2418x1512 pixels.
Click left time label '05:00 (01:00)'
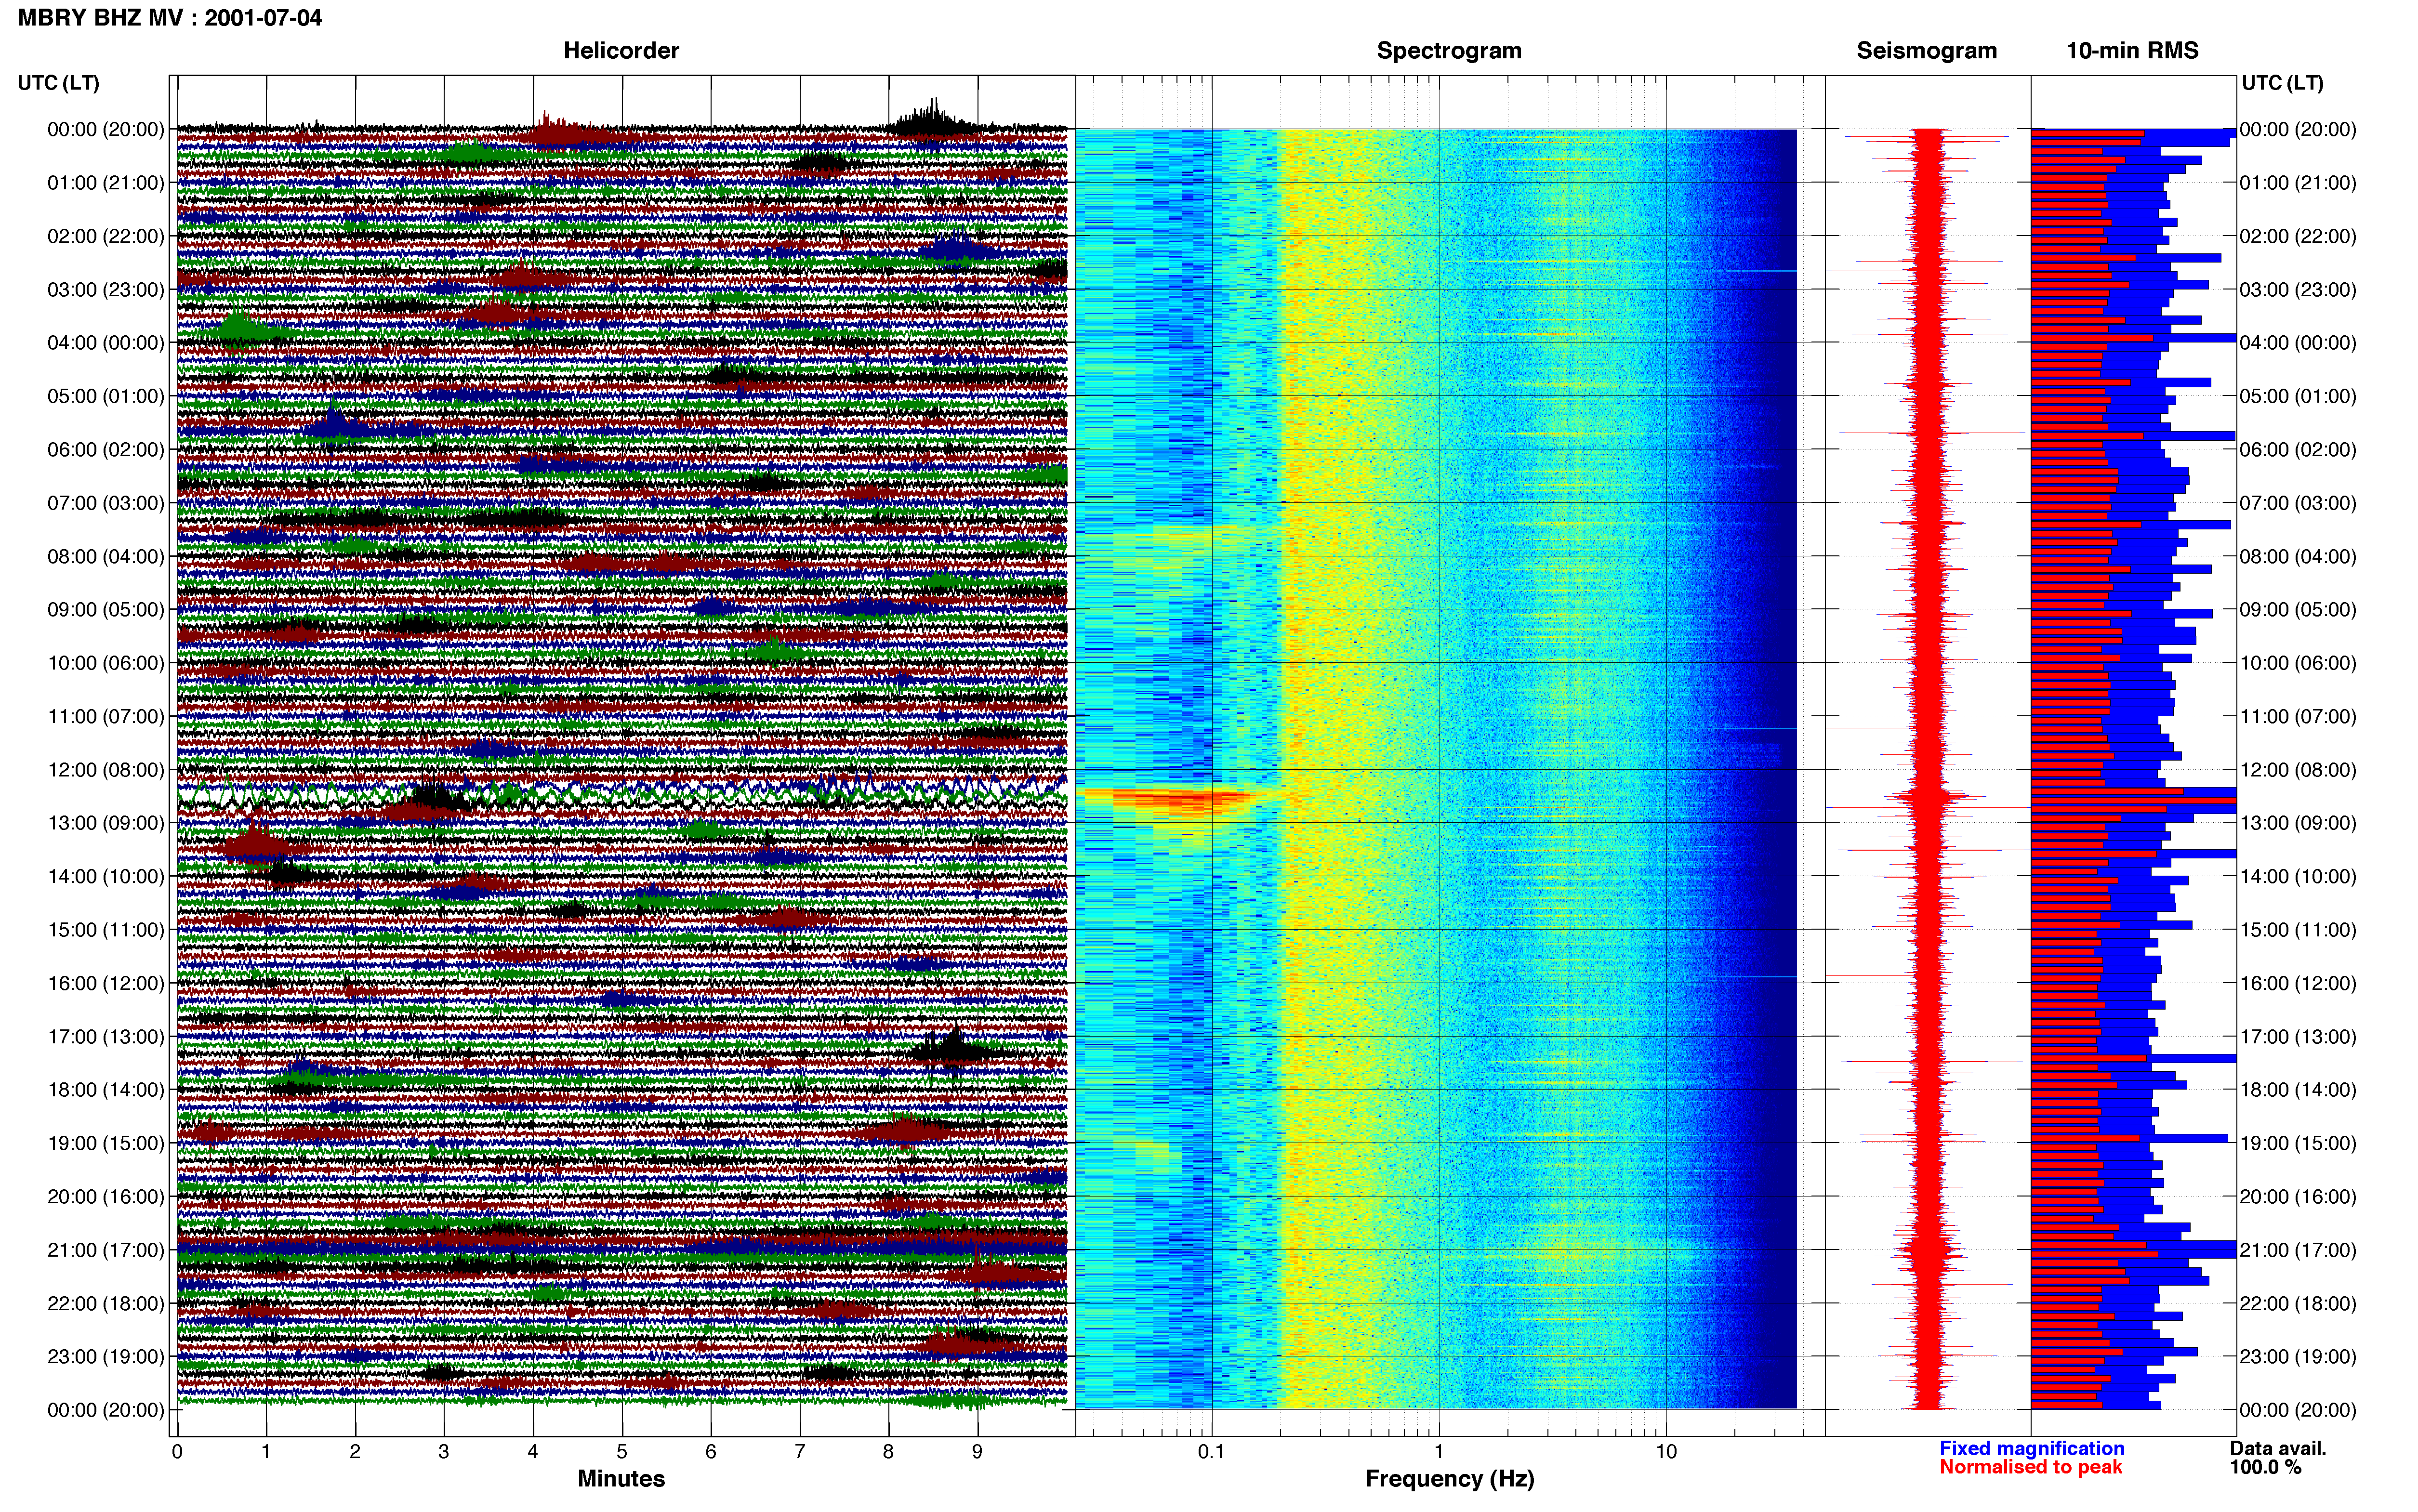[106, 396]
